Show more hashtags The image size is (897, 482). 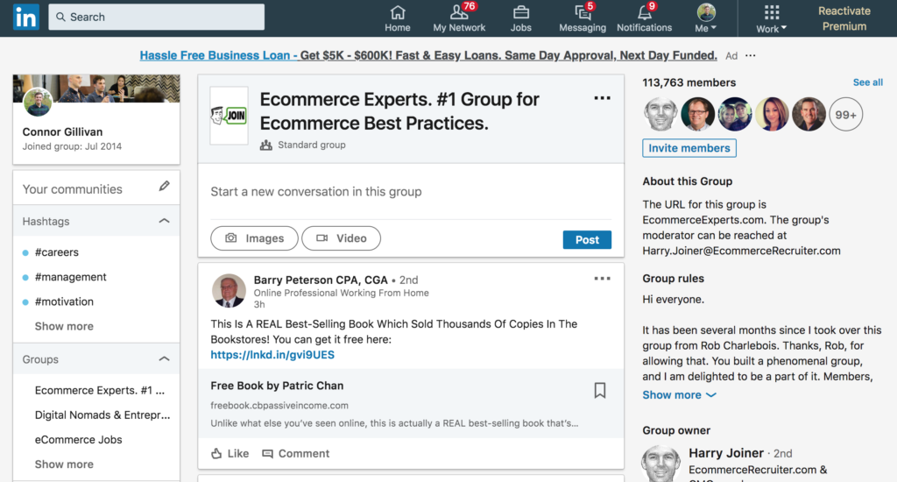click(x=64, y=326)
